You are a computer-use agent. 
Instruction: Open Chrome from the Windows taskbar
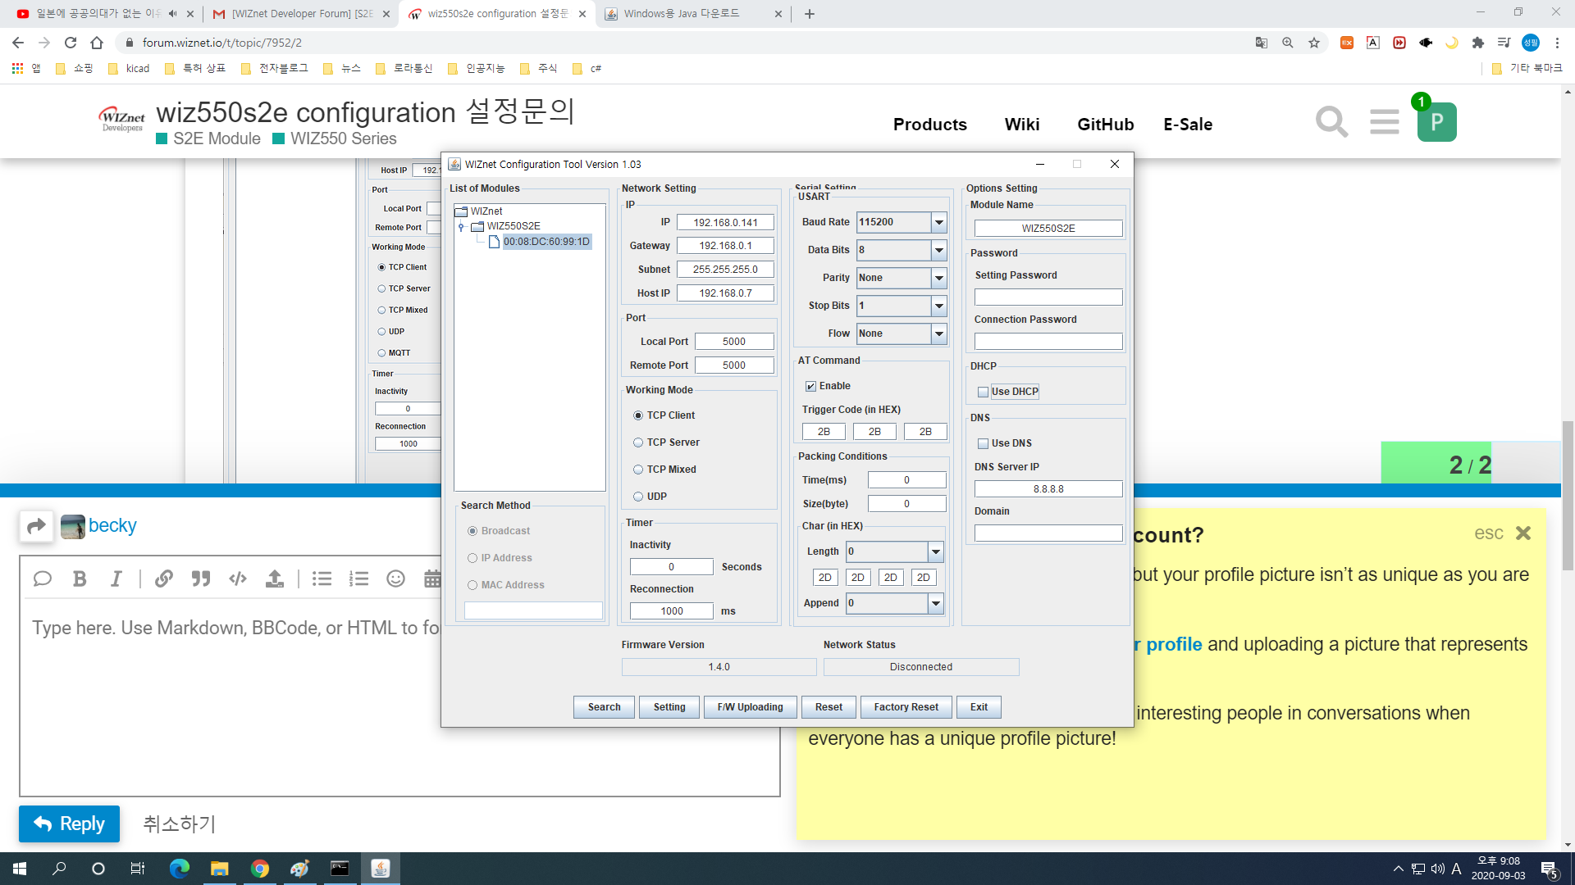[x=260, y=869]
